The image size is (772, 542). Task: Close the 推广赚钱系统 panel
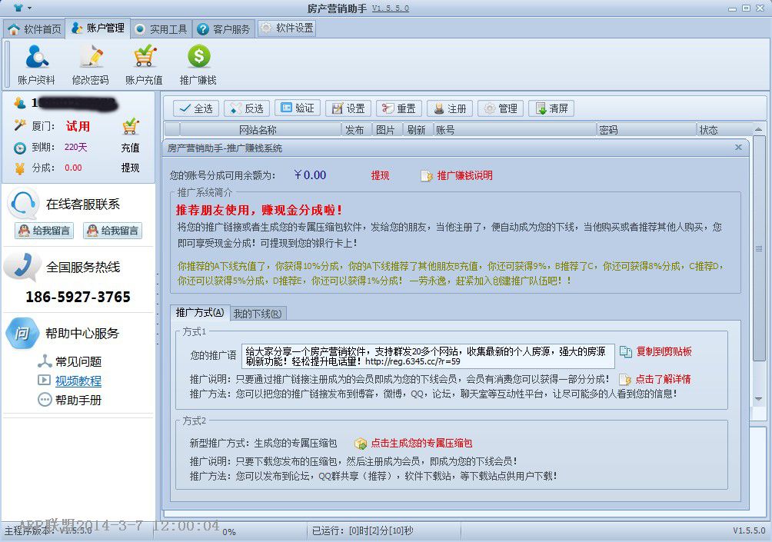[738, 147]
